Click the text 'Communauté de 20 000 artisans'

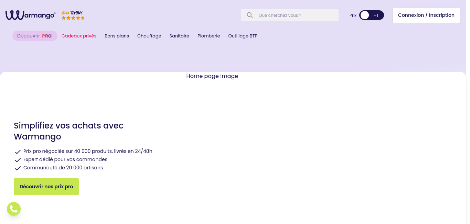63,168
